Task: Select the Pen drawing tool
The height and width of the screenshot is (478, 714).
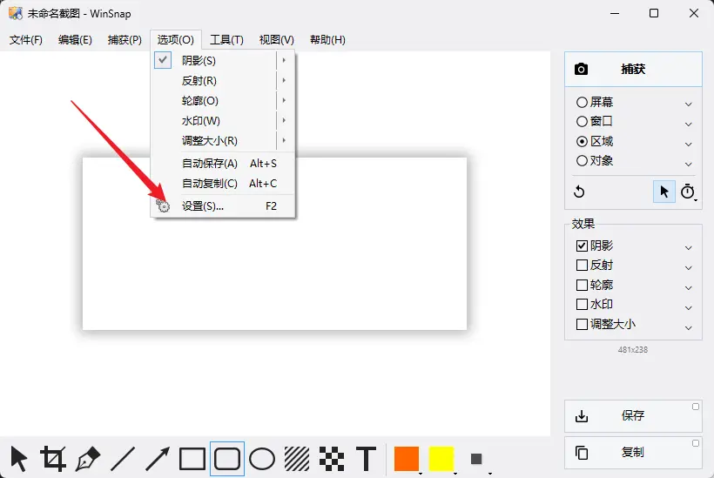Action: coord(88,459)
